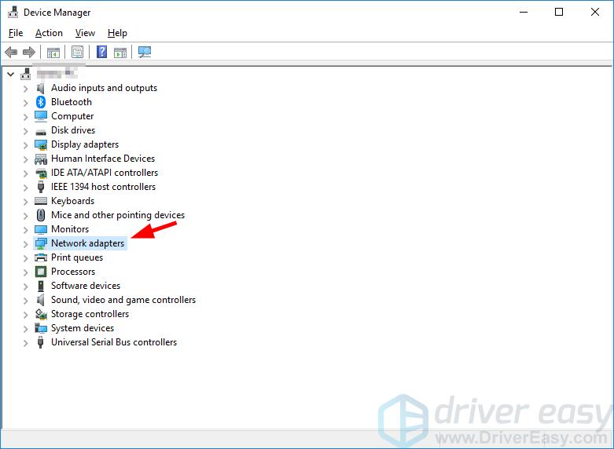Click the IEEE 1394 host controllers icon
The height and width of the screenshot is (449, 614).
coord(41,187)
